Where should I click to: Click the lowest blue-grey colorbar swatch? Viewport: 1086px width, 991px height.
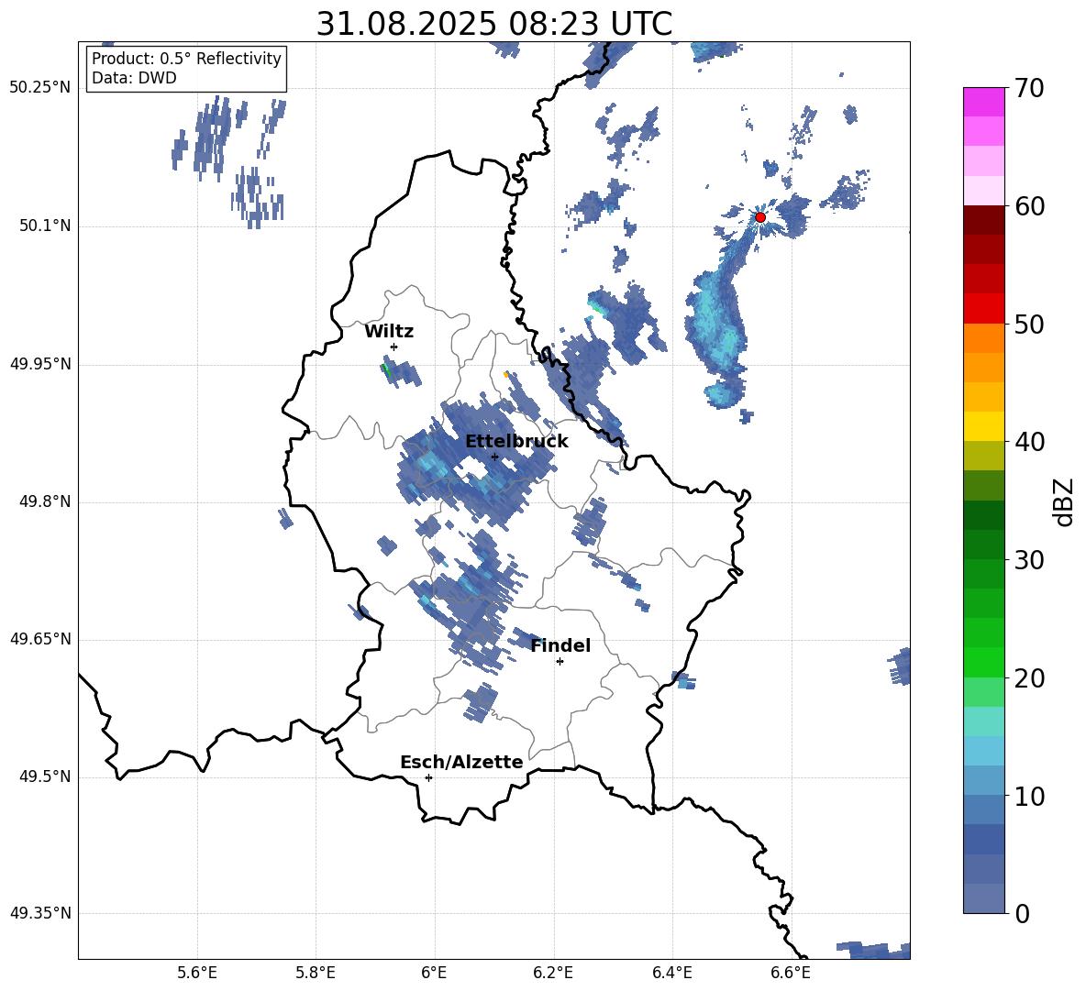point(983,898)
